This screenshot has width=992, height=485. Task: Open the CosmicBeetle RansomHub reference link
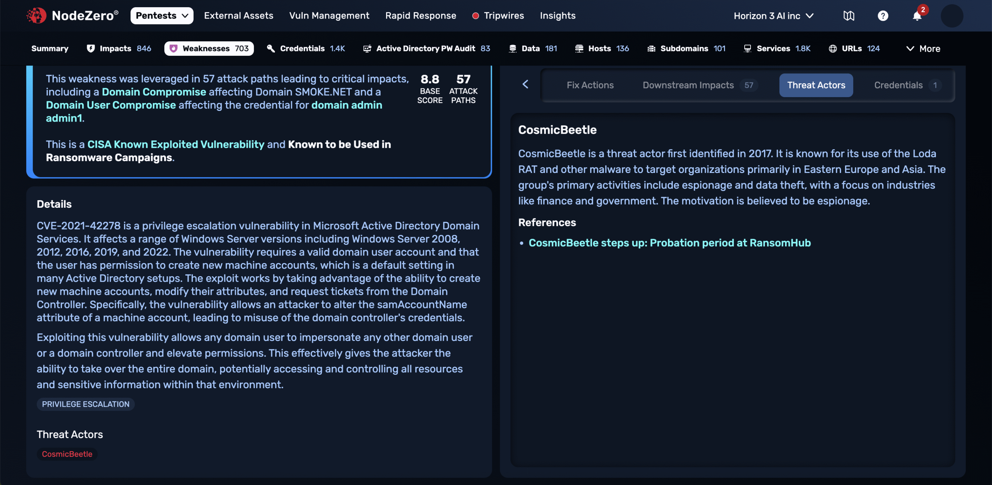point(669,243)
